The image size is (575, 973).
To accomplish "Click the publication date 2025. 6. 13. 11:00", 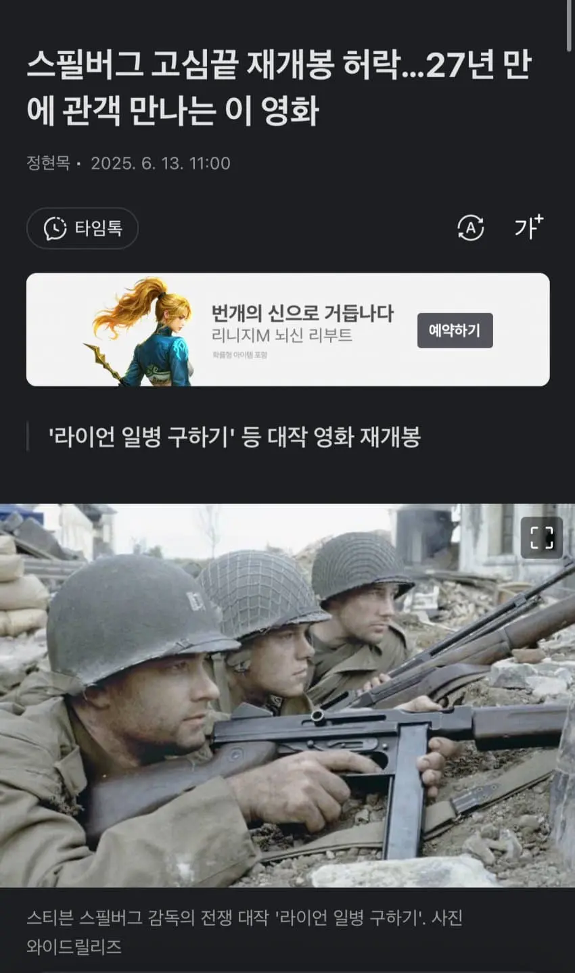I will (161, 163).
